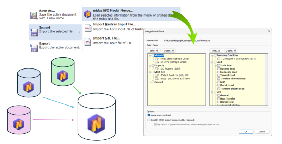Click Cancel in Merge Model Data dialog
Image resolution: width=282 pixels, height=144 pixels.
click(x=262, y=132)
